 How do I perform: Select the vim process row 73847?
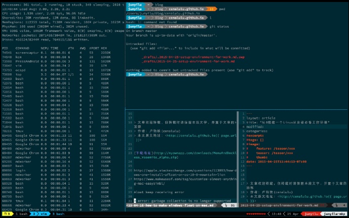(x=57, y=66)
